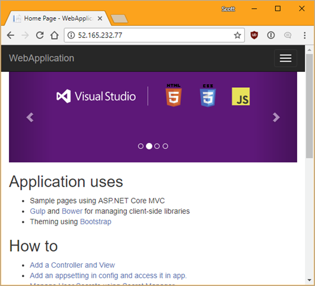Click the browser forward arrow
Viewport: 315px width, 286px height.
tap(25, 35)
